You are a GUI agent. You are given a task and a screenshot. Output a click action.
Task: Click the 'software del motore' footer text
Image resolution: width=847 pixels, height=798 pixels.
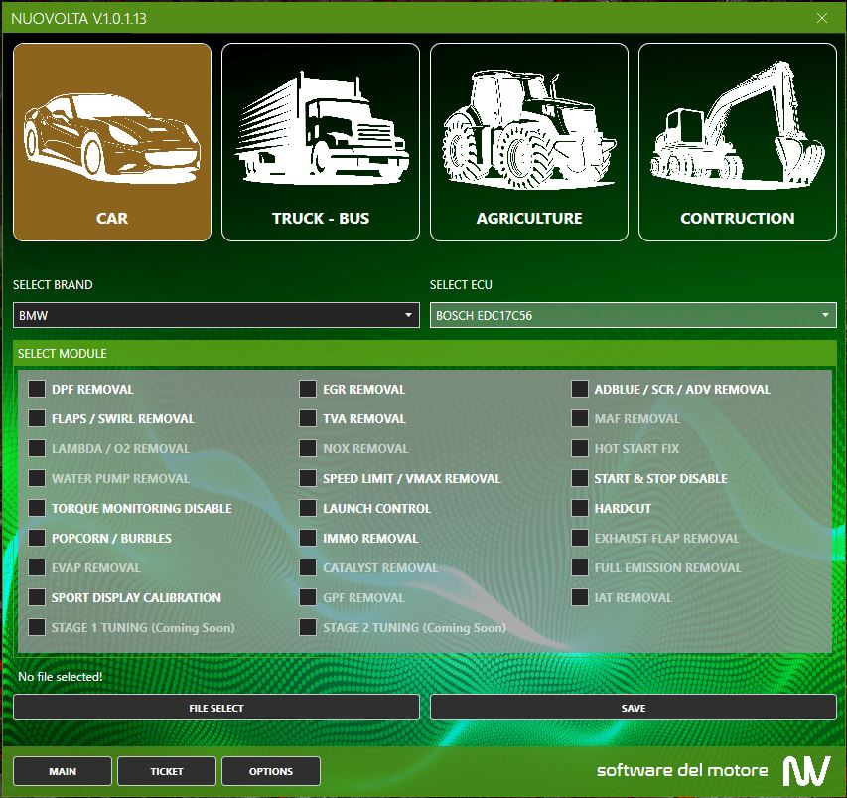pos(682,770)
